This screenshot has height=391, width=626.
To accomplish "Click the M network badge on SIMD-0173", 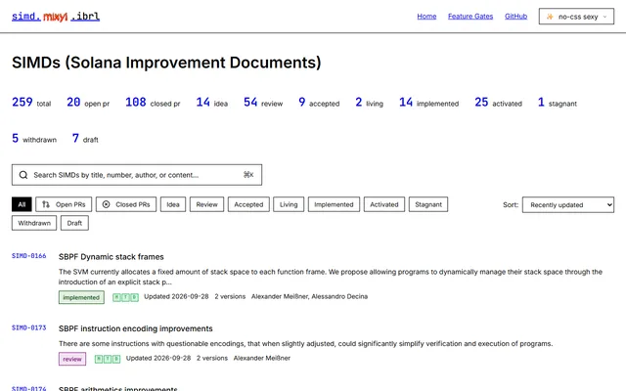I will tap(99, 359).
